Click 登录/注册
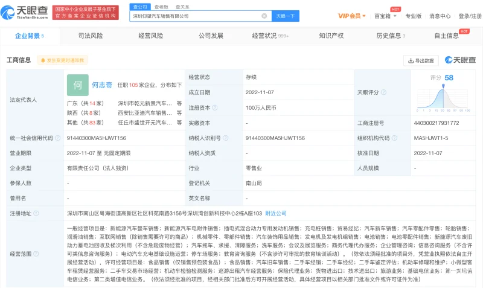This screenshot has width=483, height=288. (x=470, y=16)
